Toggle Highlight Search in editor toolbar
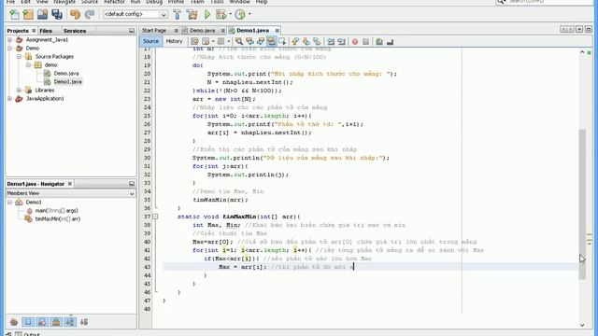Image resolution: width=598 pixels, height=336 pixels. (x=271, y=41)
